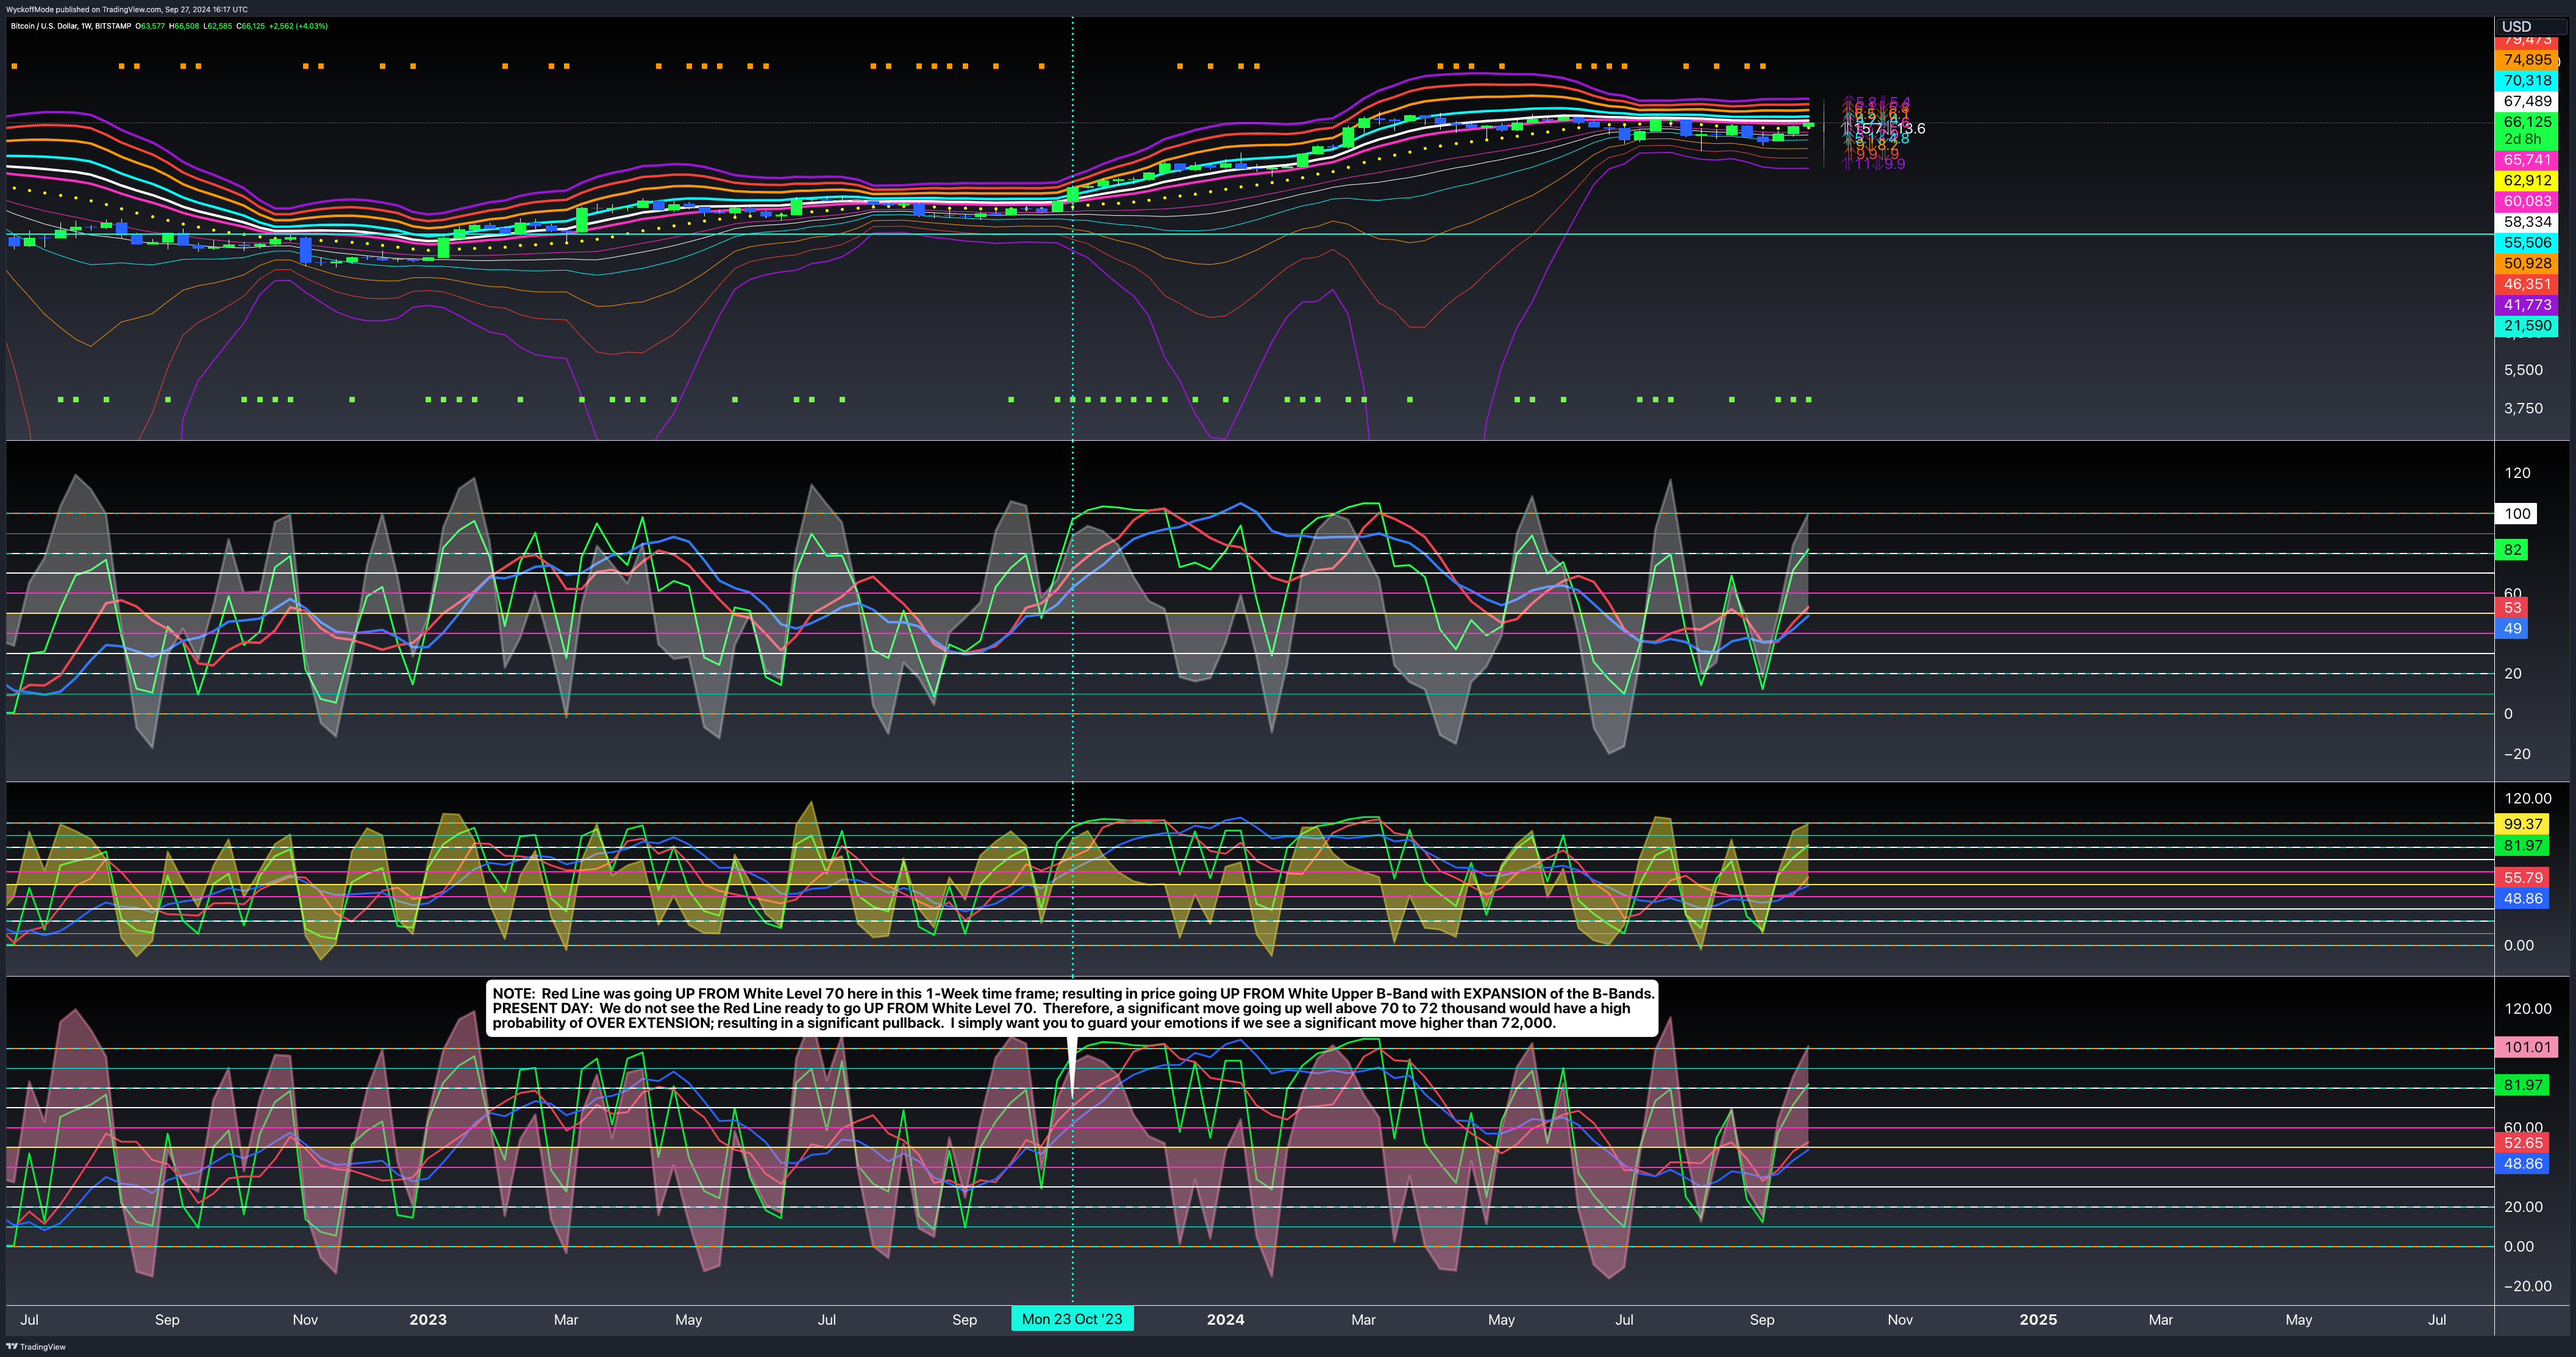2576x1357 pixels.
Task: Click the purple 41,773 price label
Action: pyautogui.click(x=2527, y=304)
